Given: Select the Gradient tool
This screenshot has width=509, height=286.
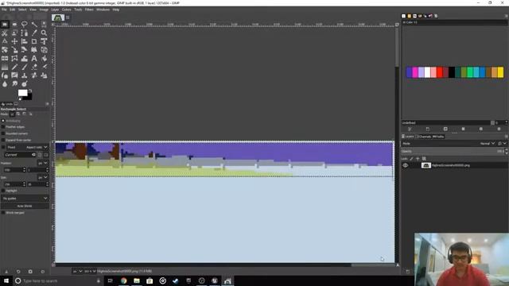Looking at the screenshot, I should pos(5,67).
